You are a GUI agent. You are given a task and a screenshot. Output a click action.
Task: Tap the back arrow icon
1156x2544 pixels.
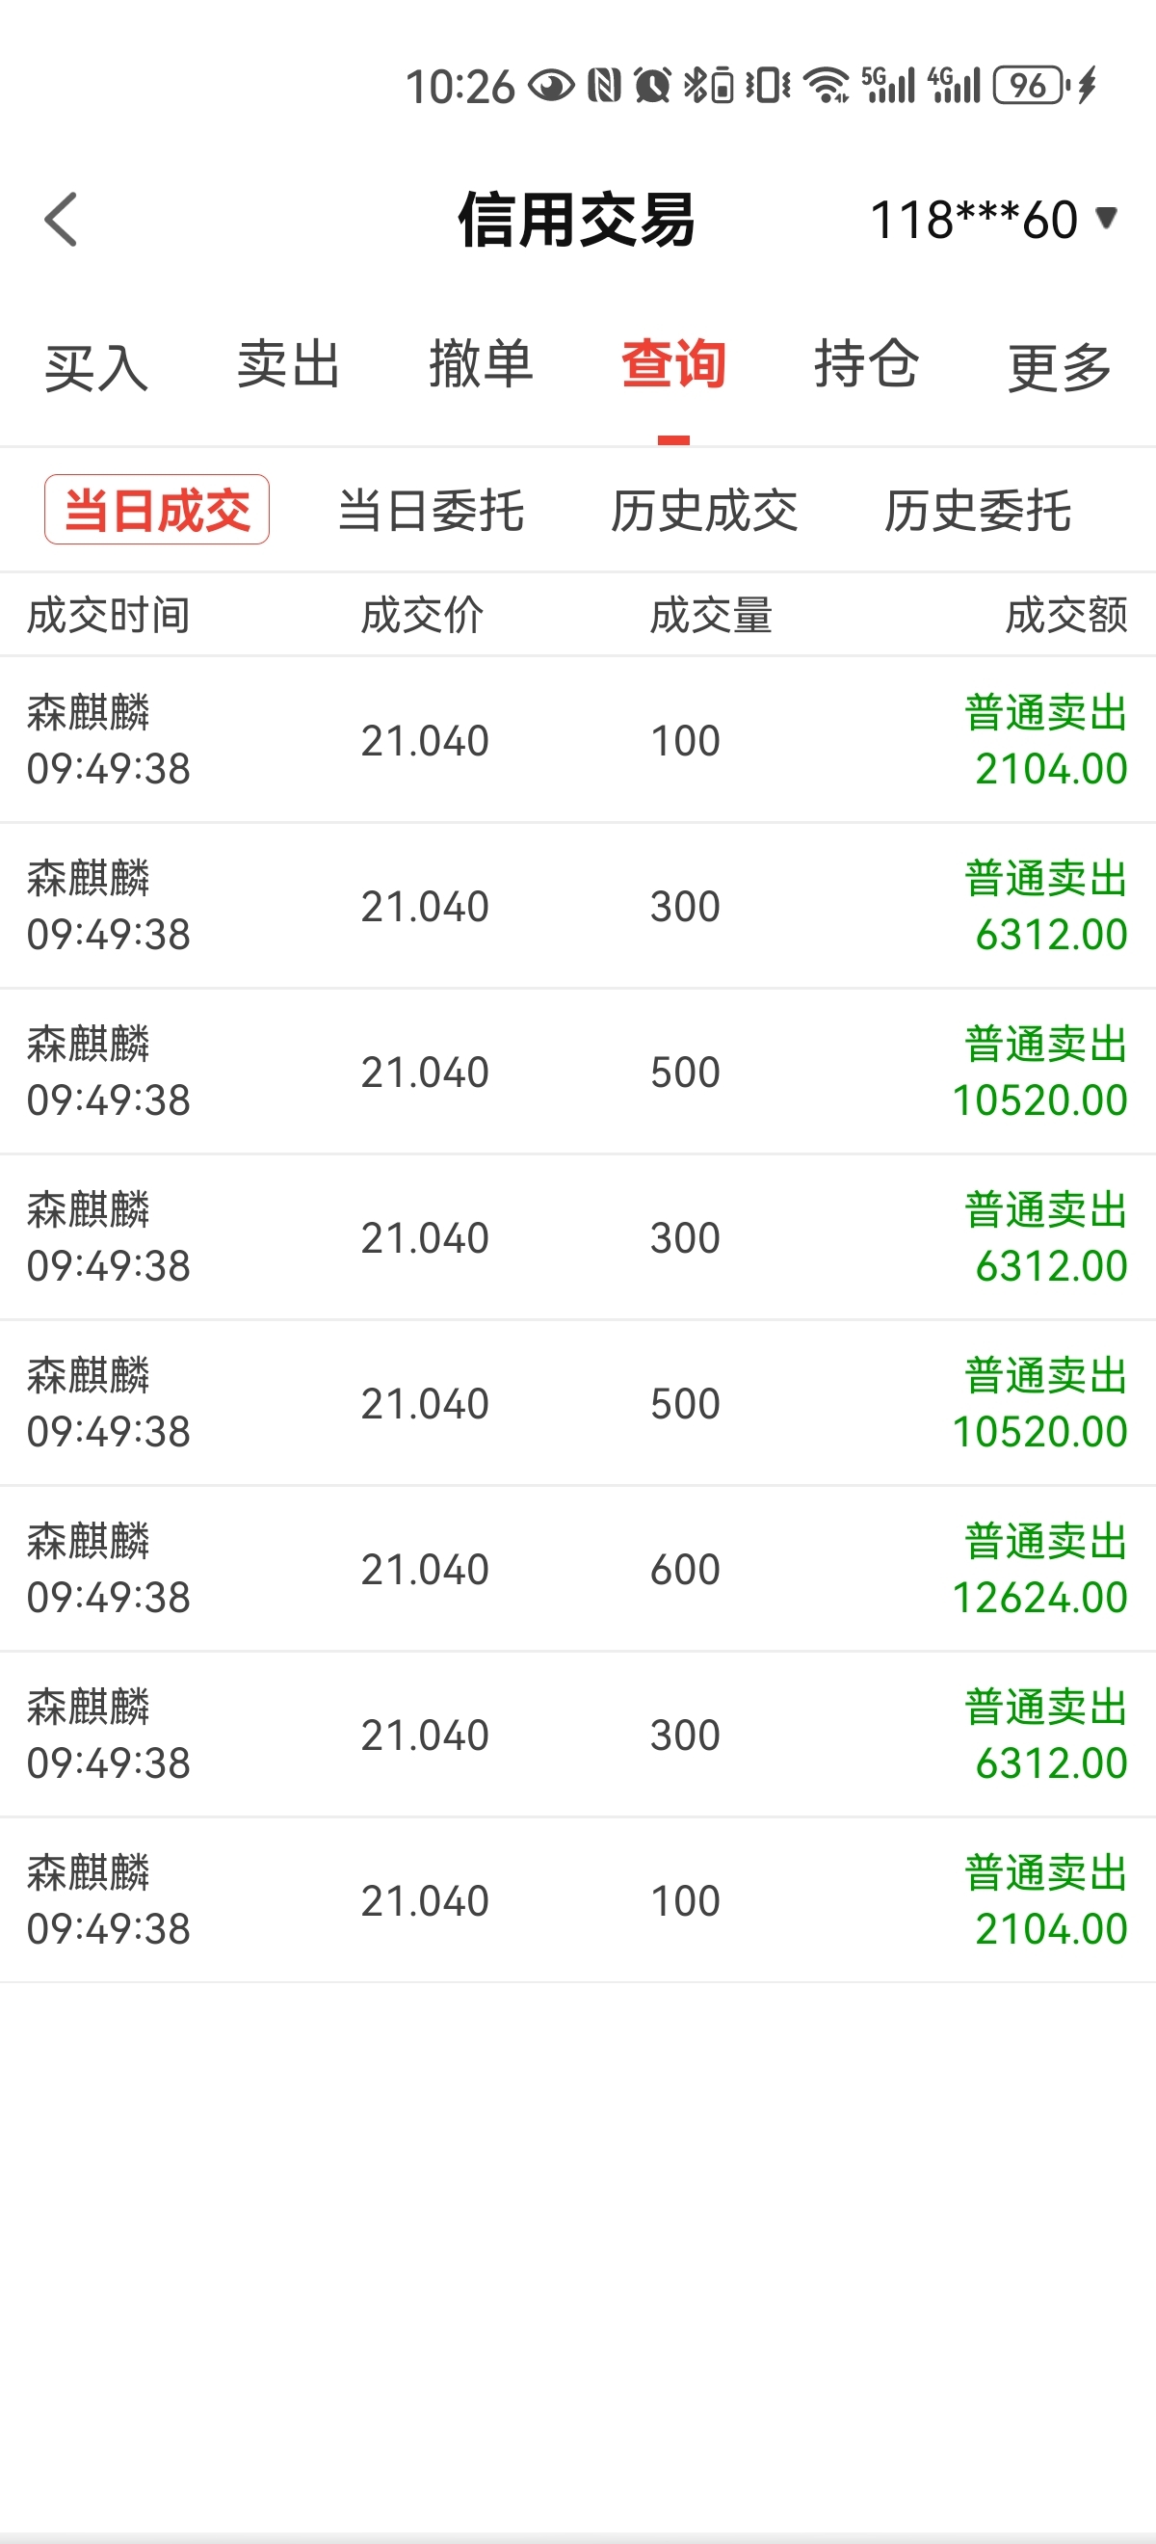point(62,220)
